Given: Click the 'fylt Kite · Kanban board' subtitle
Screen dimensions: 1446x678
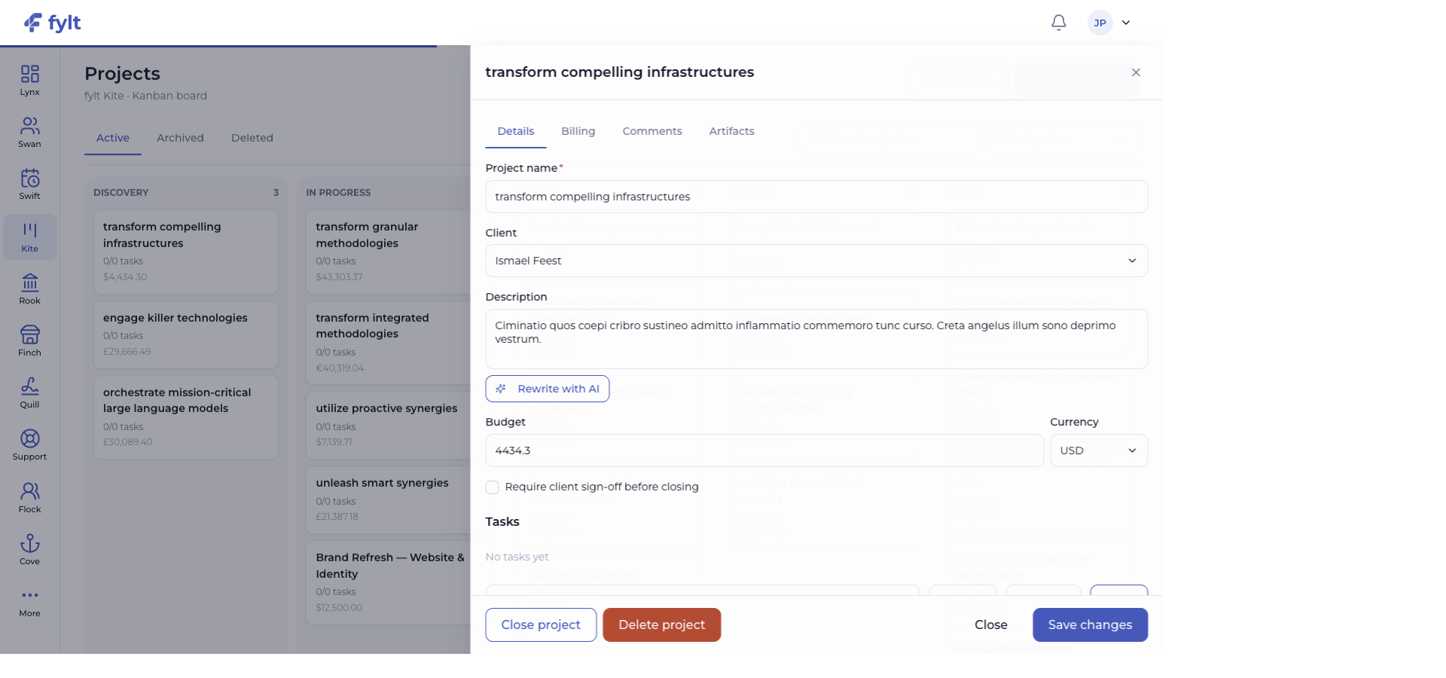Looking at the screenshot, I should click(145, 96).
